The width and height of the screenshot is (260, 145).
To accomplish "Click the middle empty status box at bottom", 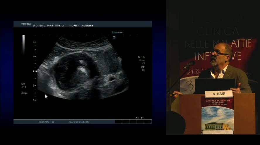I will point(133,122).
